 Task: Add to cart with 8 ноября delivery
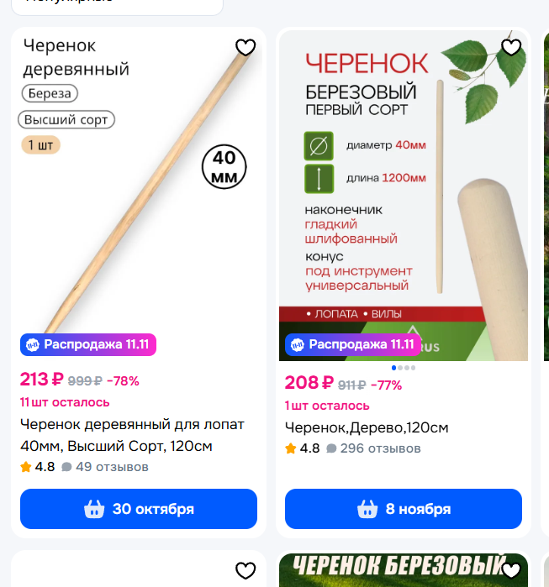point(404,509)
